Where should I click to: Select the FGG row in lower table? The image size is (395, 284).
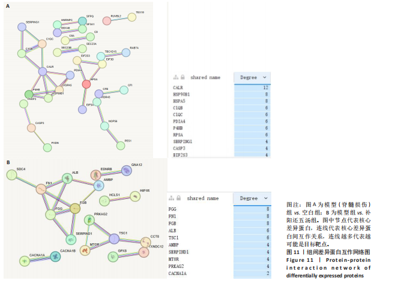(x=173, y=209)
